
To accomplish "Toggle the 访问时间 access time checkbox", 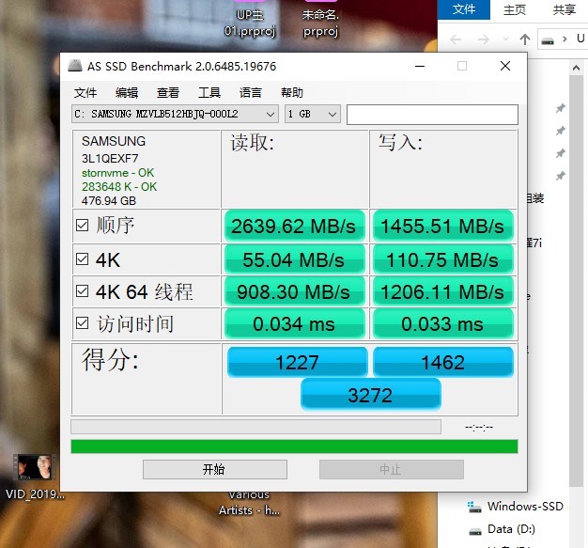I will pyautogui.click(x=82, y=322).
